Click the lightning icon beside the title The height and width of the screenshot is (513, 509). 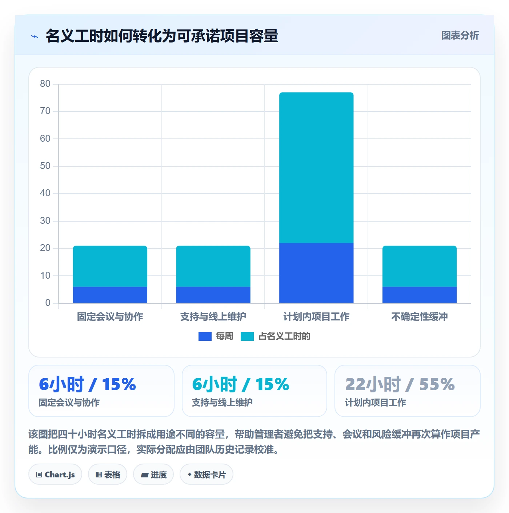tap(35, 36)
